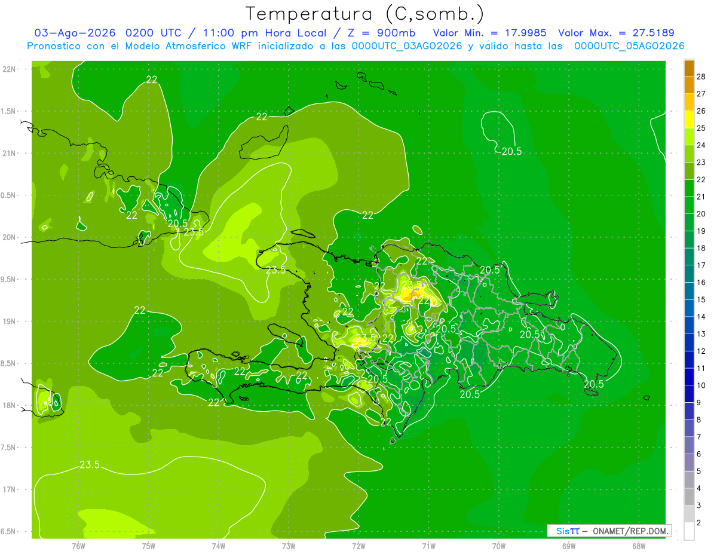This screenshot has width=717, height=554.
Task: Pick the blue legend swatch between 13 and 14
Action: [689, 326]
